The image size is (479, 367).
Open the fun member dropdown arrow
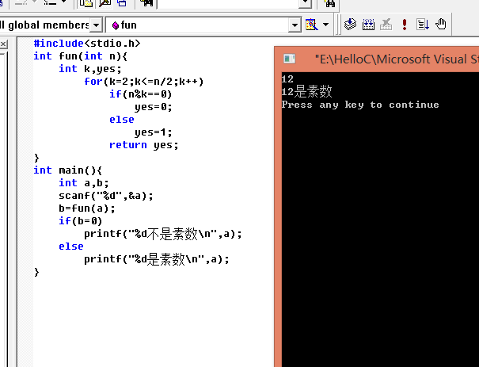[x=295, y=25]
